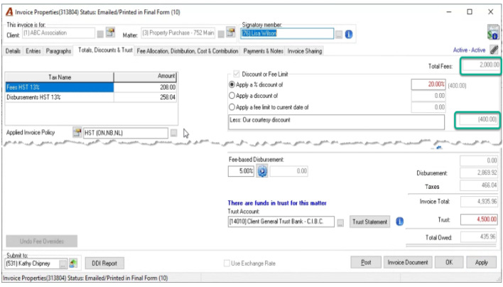This screenshot has height=287, width=503.
Task: Click the Invoice Document button
Action: click(408, 262)
